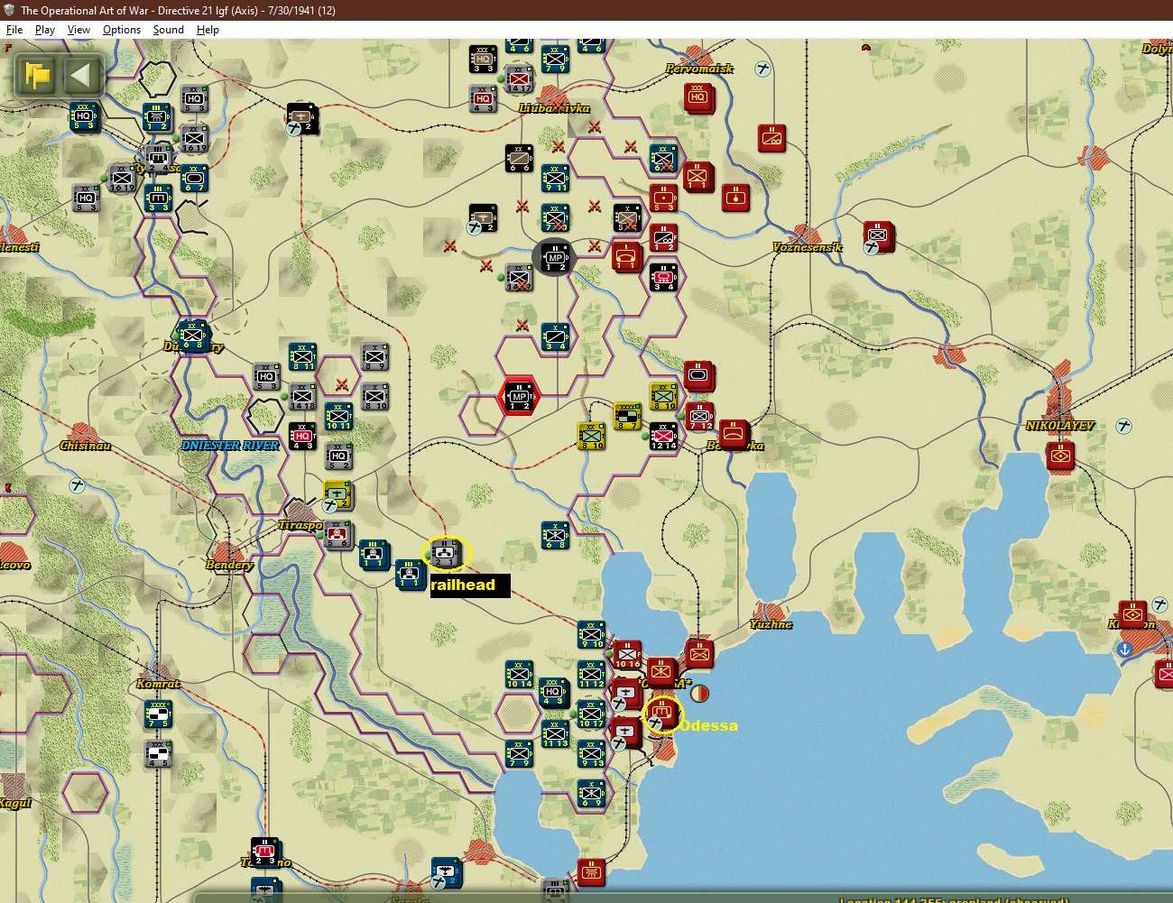
Task: Click the Chisinau city label
Action: click(x=85, y=446)
